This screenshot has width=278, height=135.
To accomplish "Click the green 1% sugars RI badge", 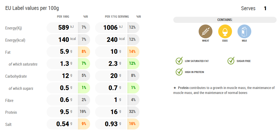I will click(84, 88).
